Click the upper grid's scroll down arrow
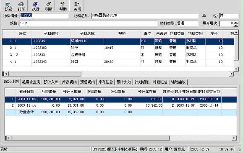 (236, 69)
